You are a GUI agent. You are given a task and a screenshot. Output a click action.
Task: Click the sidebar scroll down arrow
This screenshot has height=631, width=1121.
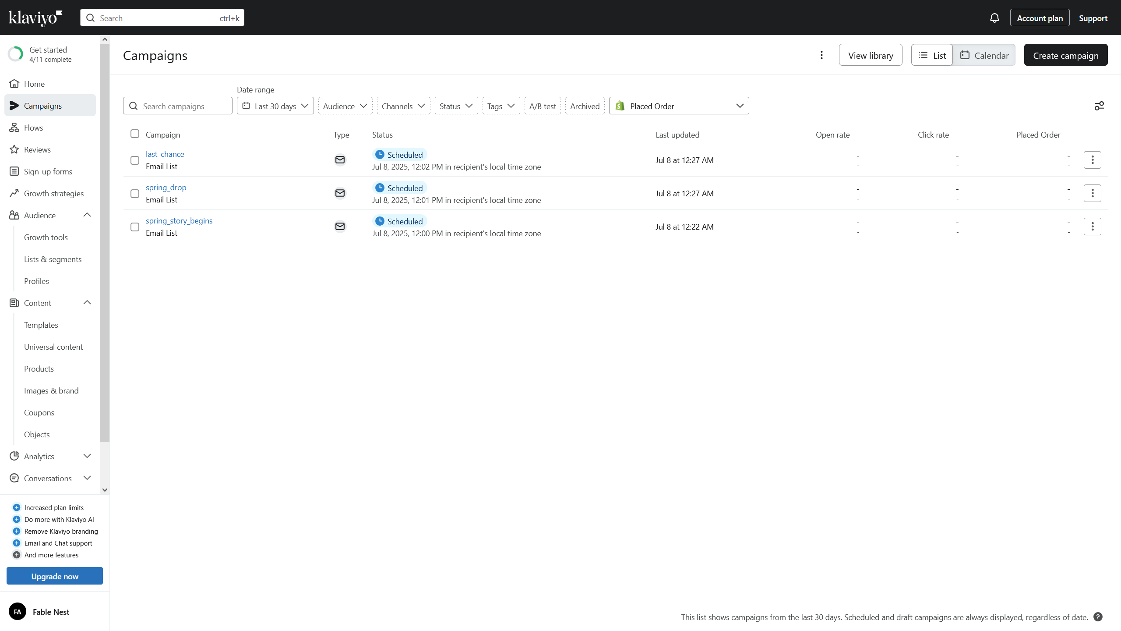tap(105, 490)
